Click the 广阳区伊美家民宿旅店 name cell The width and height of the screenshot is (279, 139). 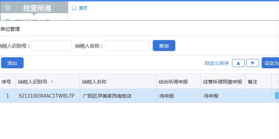[107, 96]
